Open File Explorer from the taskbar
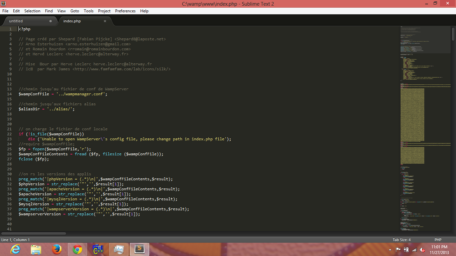This screenshot has height=256, width=456. point(36,249)
